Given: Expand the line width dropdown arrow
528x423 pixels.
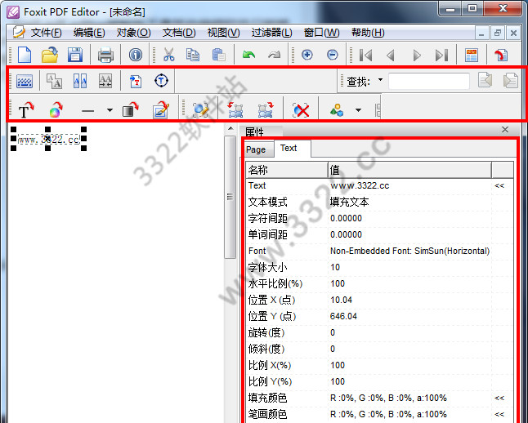Looking at the screenshot, I should coord(110,110).
